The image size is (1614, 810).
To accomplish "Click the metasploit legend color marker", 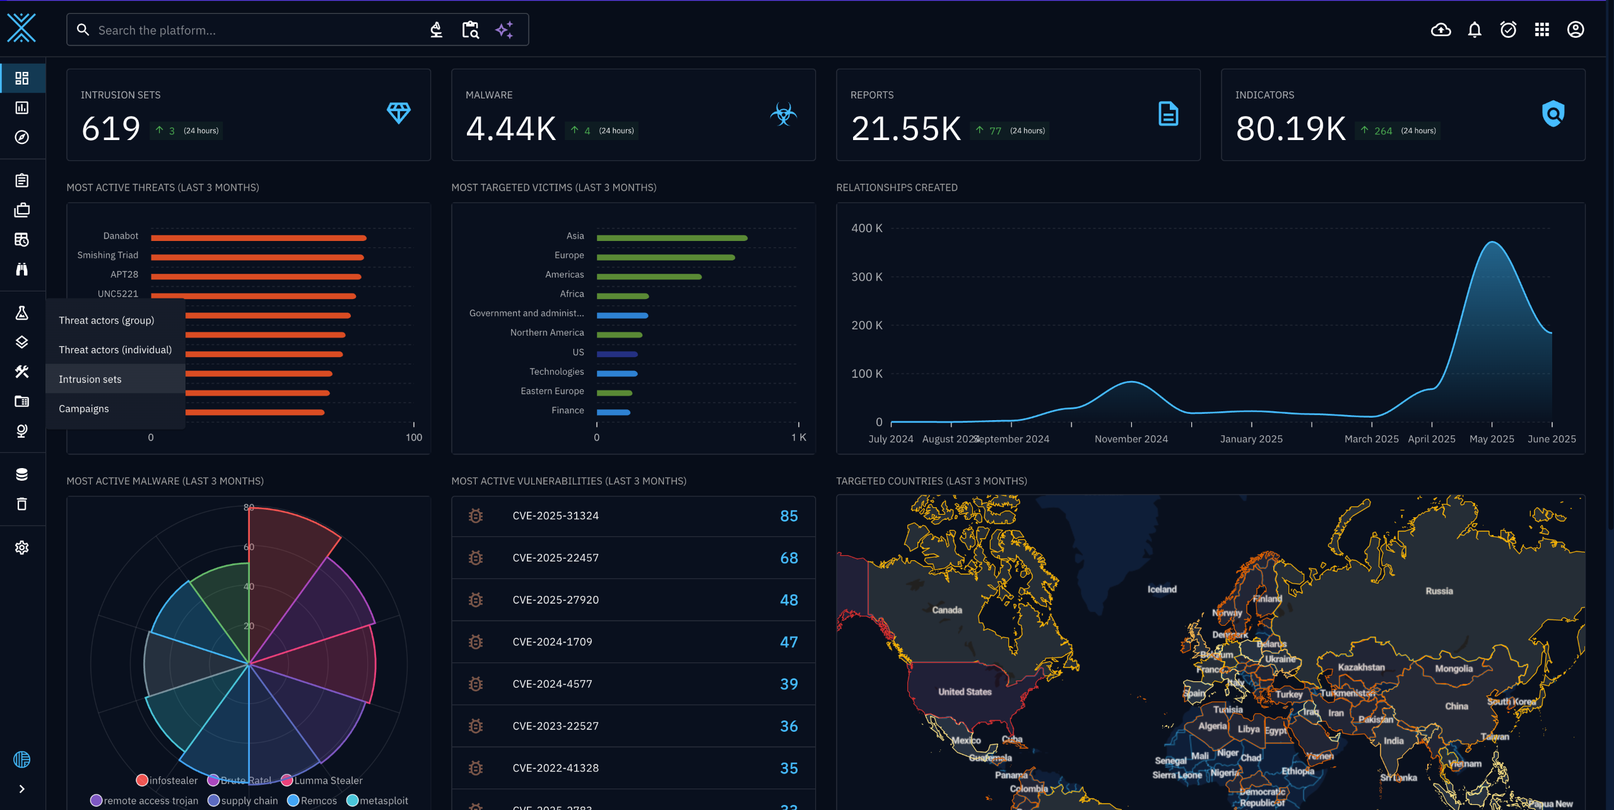I will (x=353, y=801).
